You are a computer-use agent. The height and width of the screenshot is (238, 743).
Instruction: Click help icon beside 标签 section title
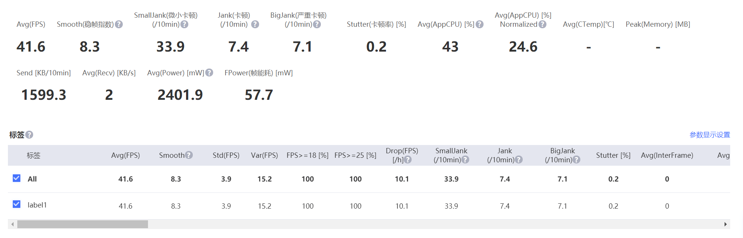tap(29, 135)
